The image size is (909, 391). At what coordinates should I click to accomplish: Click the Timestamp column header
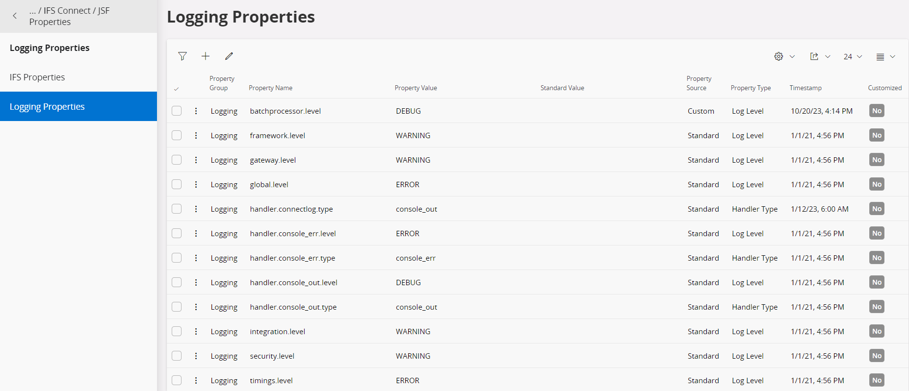pos(805,88)
